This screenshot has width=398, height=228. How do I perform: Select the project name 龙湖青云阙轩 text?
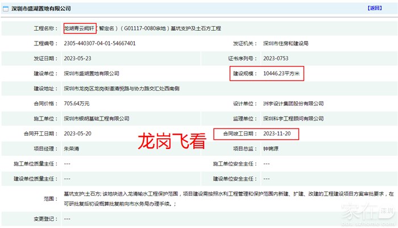coord(80,28)
